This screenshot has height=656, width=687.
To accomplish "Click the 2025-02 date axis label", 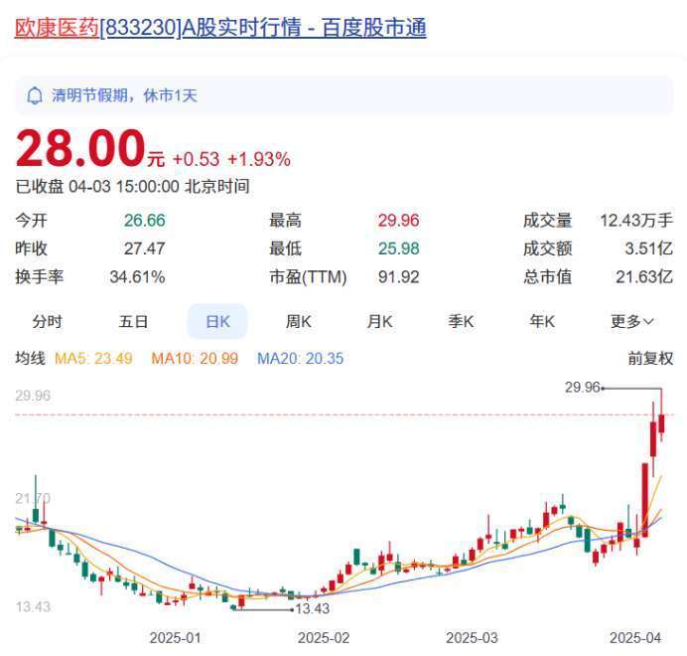I will click(324, 637).
